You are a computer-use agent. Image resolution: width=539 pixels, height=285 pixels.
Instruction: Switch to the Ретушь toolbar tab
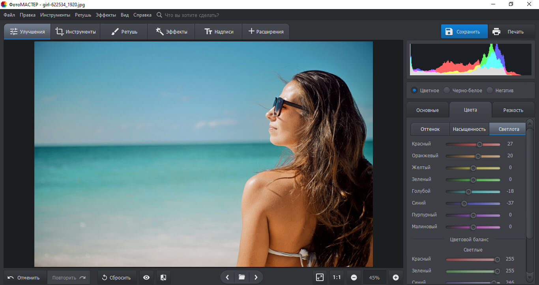coord(124,32)
